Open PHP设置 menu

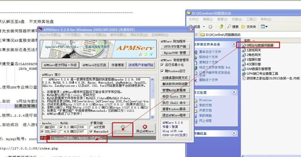73,35
